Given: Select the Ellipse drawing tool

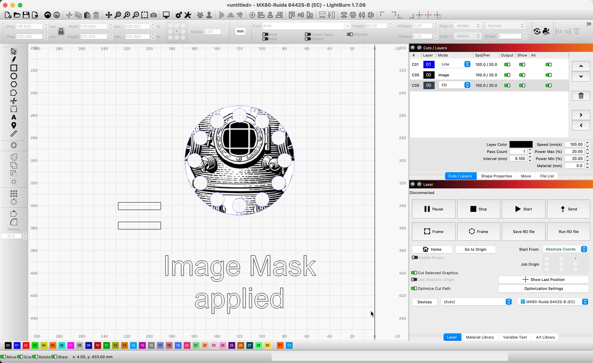Looking at the screenshot, I should pos(14,76).
